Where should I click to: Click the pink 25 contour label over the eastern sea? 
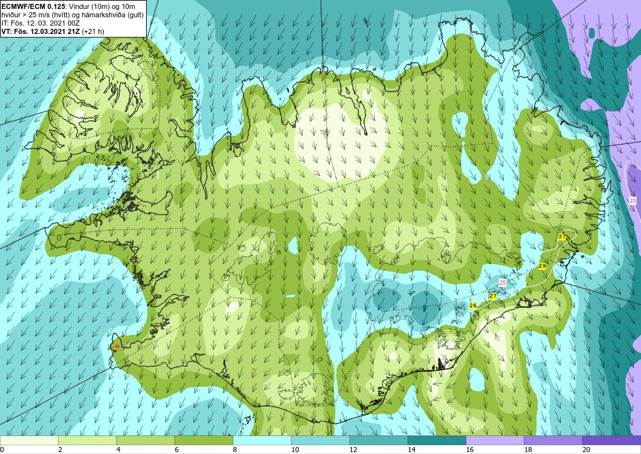[x=633, y=200]
